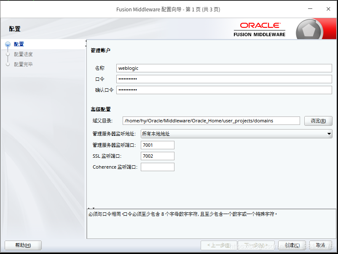Click the empty Coherence 监听端口 field
Viewport: 338px width, 254px height.
(158, 167)
